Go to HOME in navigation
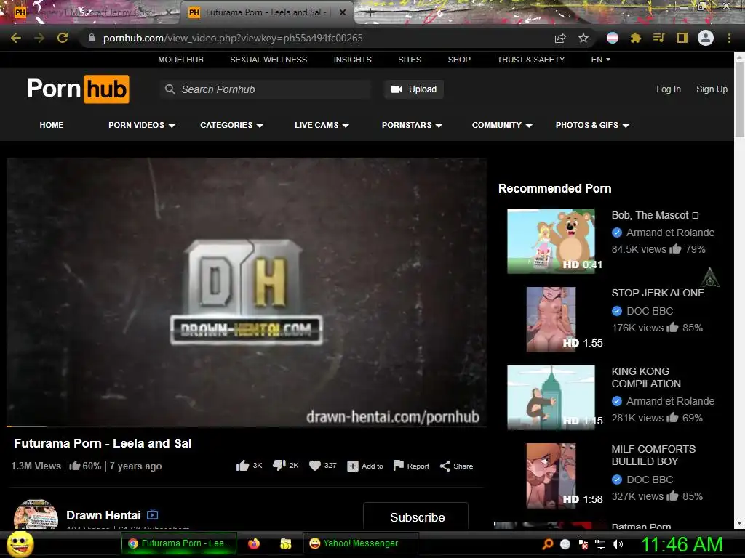Screen dimensions: 745x558 [x=52, y=125]
